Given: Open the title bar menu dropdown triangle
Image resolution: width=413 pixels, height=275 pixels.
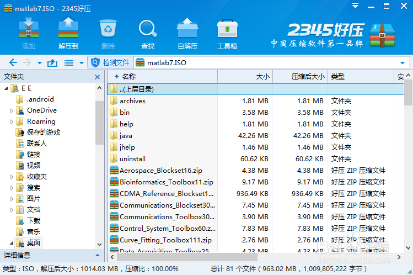Looking at the screenshot, I should (x=355, y=6).
